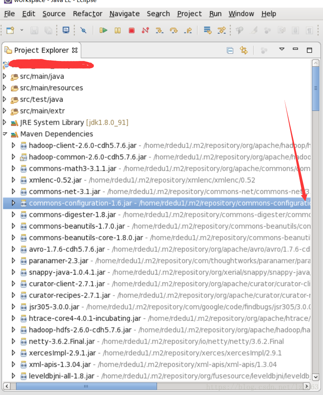The height and width of the screenshot is (395, 323).
Task: Expand commons-configuration-1.6.jar node
Action: 13,203
